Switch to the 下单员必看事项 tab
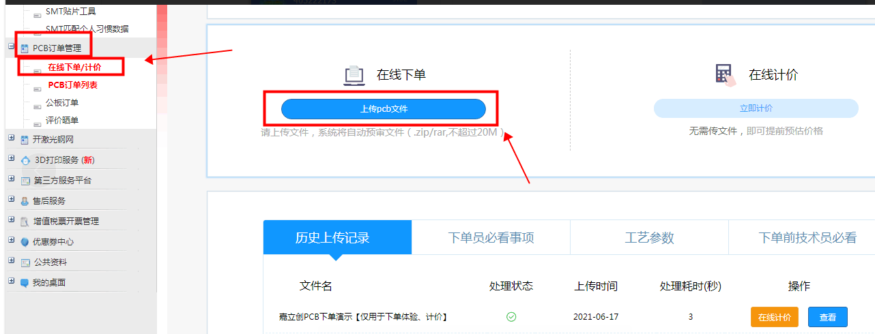Image resolution: width=875 pixels, height=334 pixels. tap(491, 238)
